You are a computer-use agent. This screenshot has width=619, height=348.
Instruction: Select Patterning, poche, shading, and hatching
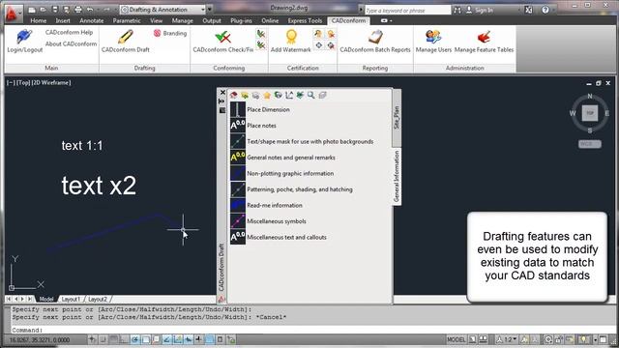(x=300, y=189)
